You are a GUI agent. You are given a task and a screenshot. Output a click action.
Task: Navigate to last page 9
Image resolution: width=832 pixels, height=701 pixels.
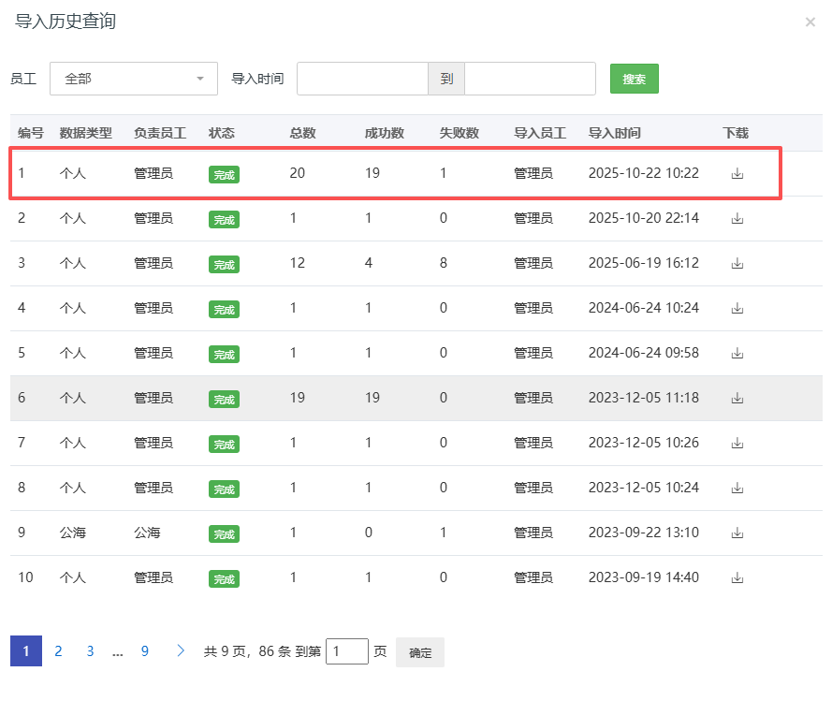tap(144, 651)
